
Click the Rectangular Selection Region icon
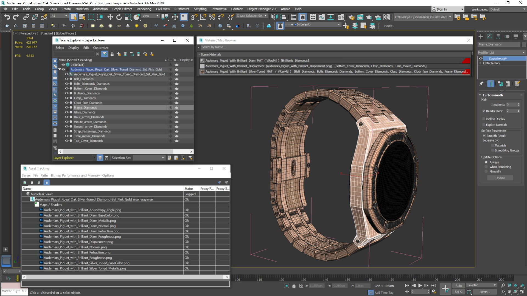(x=91, y=17)
